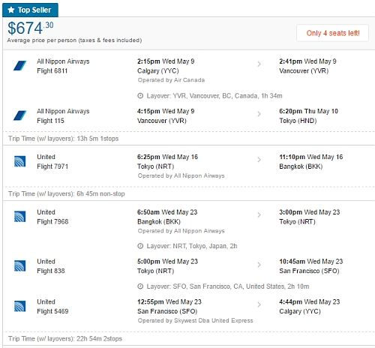The width and height of the screenshot is (375, 348).
Task: Click the clock icon on Tokyo NRT layover
Action: [x=140, y=246]
